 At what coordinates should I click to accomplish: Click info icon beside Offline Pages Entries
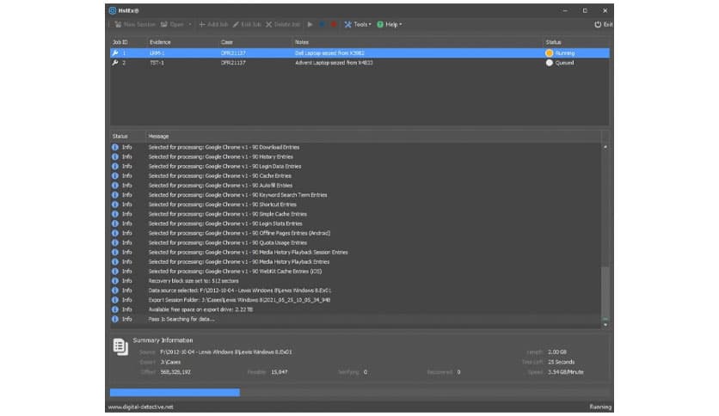pos(115,233)
